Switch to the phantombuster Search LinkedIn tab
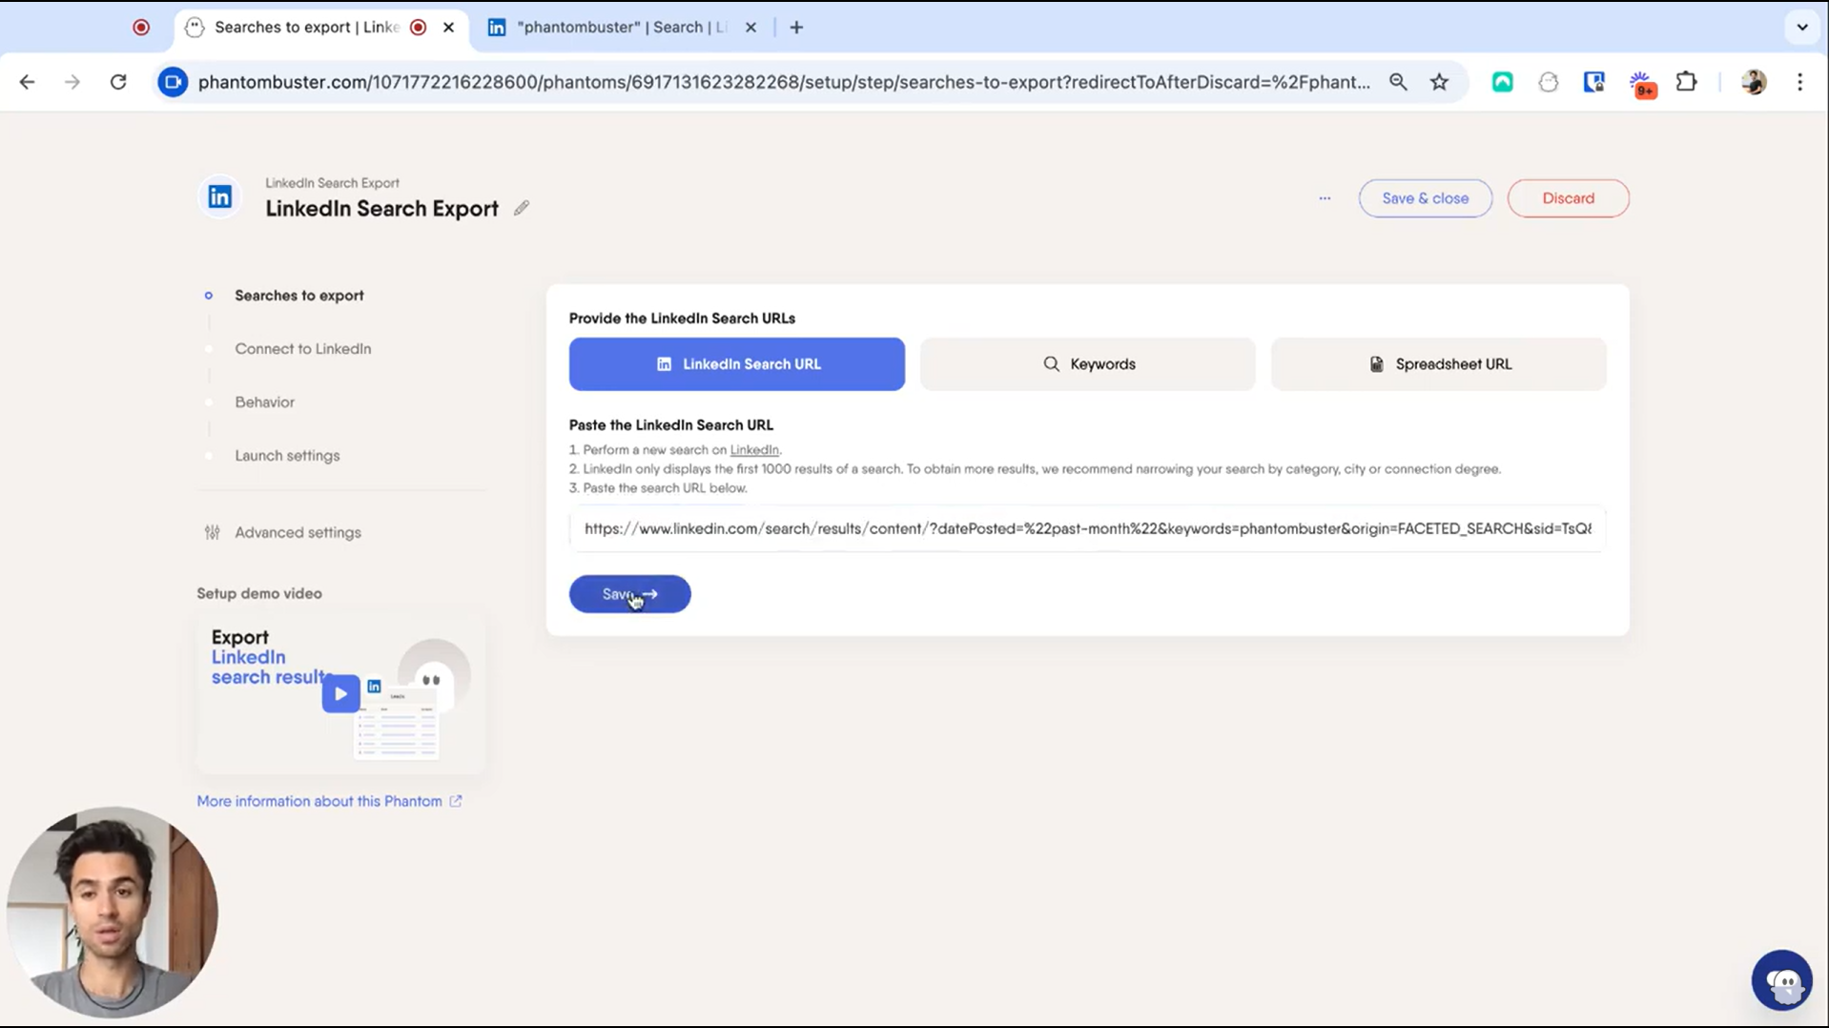Image resolution: width=1829 pixels, height=1028 pixels. pyautogui.click(x=610, y=27)
